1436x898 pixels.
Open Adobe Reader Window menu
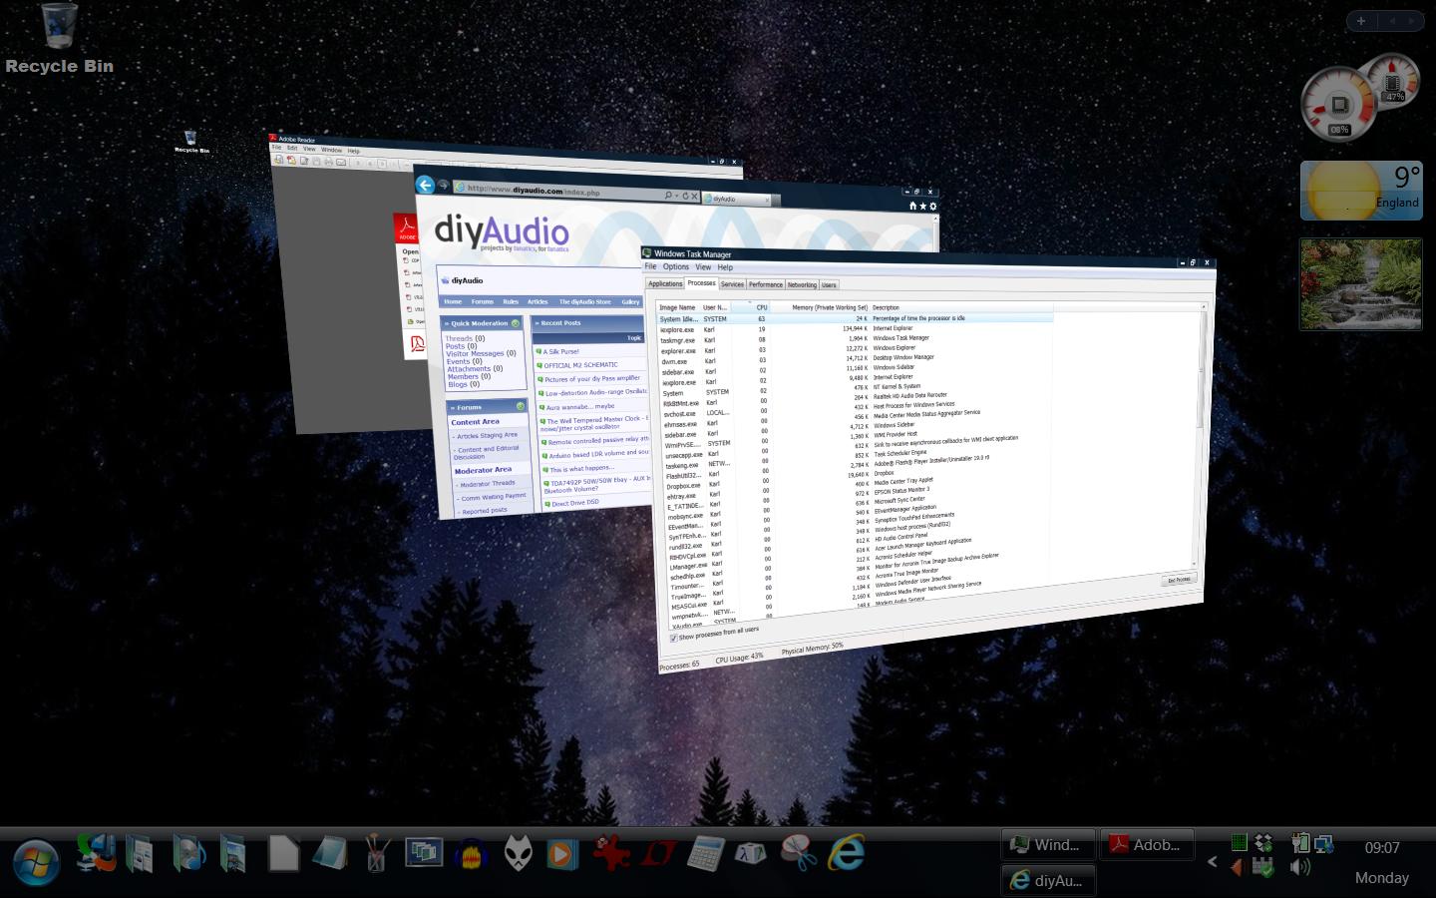tap(331, 150)
